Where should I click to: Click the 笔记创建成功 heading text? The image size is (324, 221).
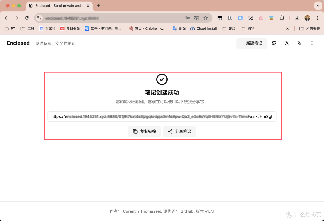click(162, 93)
